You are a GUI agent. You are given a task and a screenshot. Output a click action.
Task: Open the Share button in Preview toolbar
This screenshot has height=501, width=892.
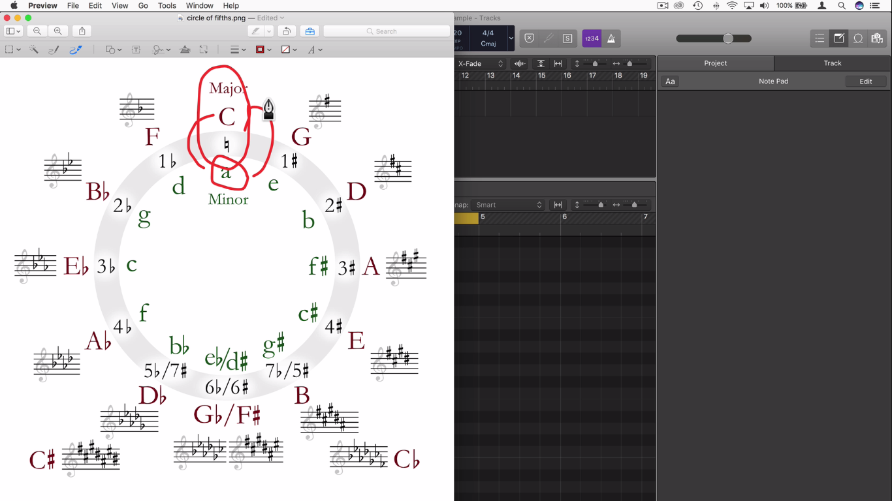pos(82,31)
